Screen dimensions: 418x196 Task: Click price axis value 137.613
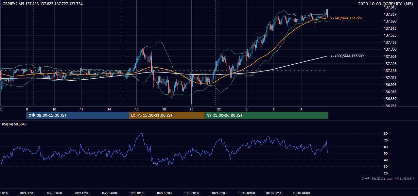click(391, 28)
